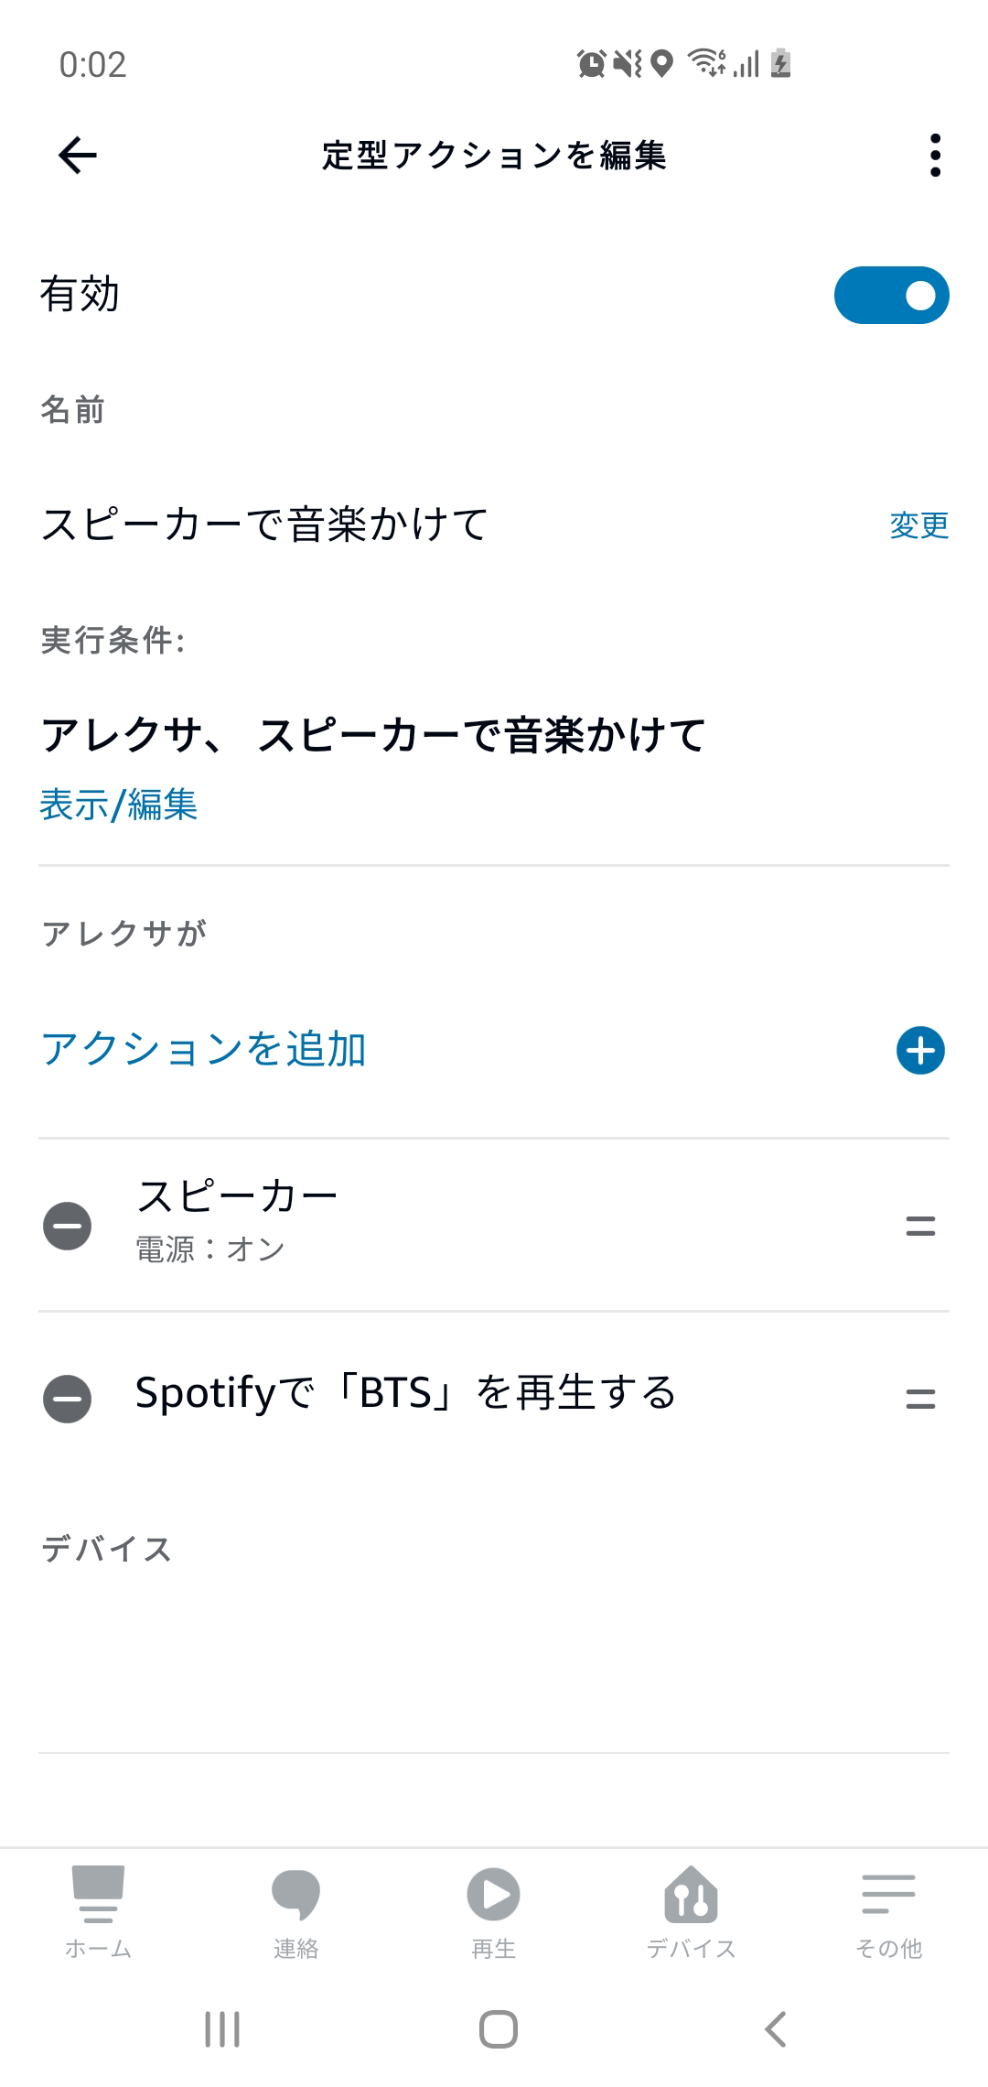Open 表示/編集 for trigger phrase

click(119, 806)
